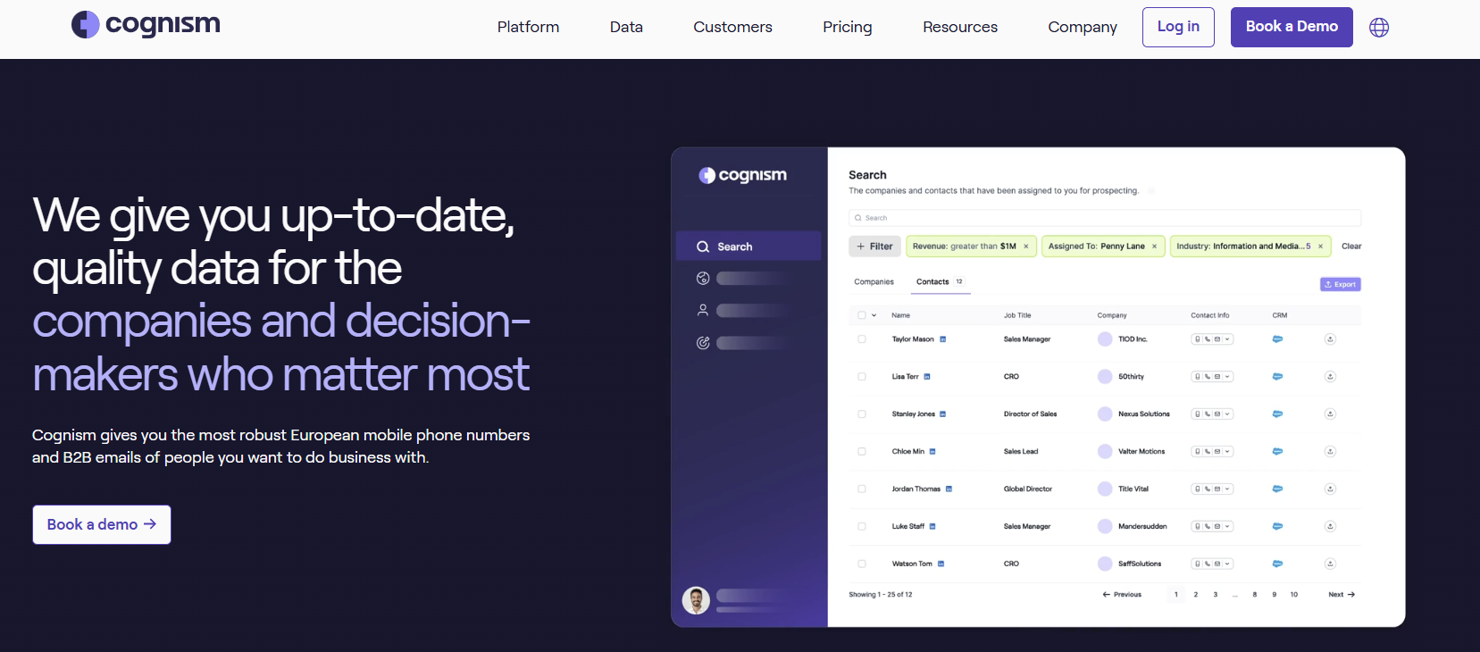Click the Search input field in mockup
Image resolution: width=1480 pixels, height=652 pixels.
1105,218
